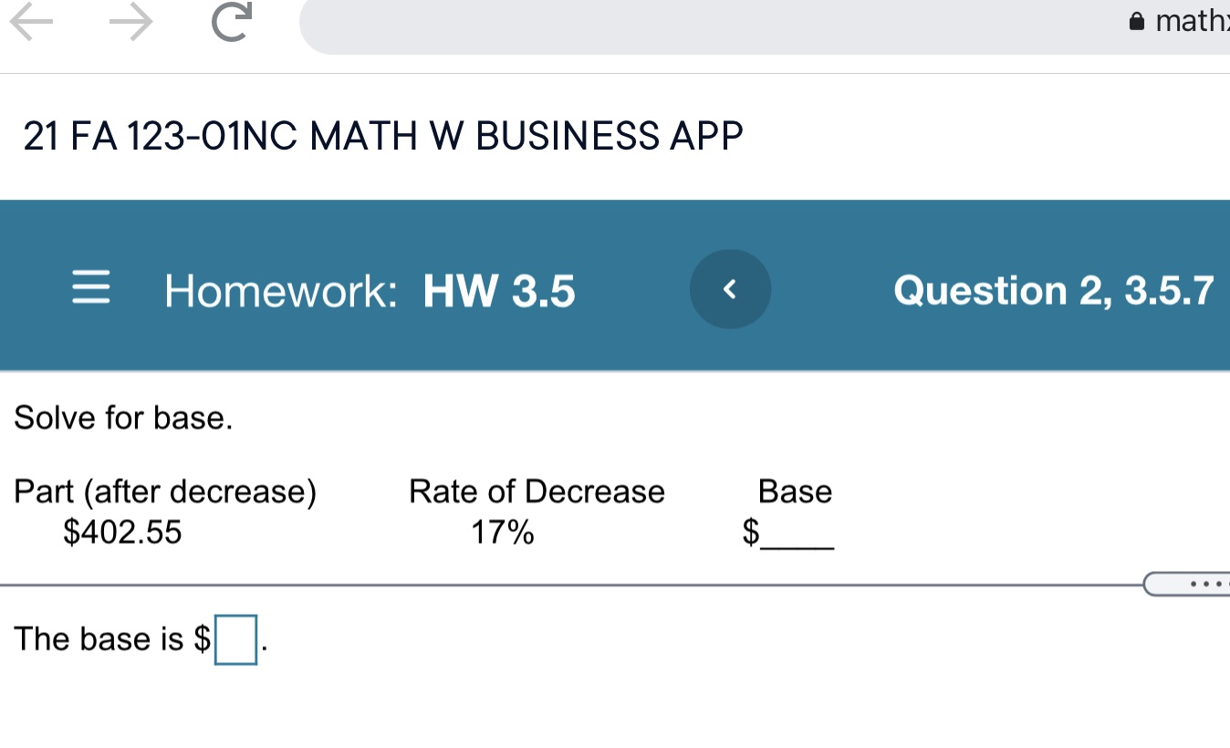Select "Question 2, 3.5.7" in the header
Screen dimensions: 1230x748
coord(1054,290)
